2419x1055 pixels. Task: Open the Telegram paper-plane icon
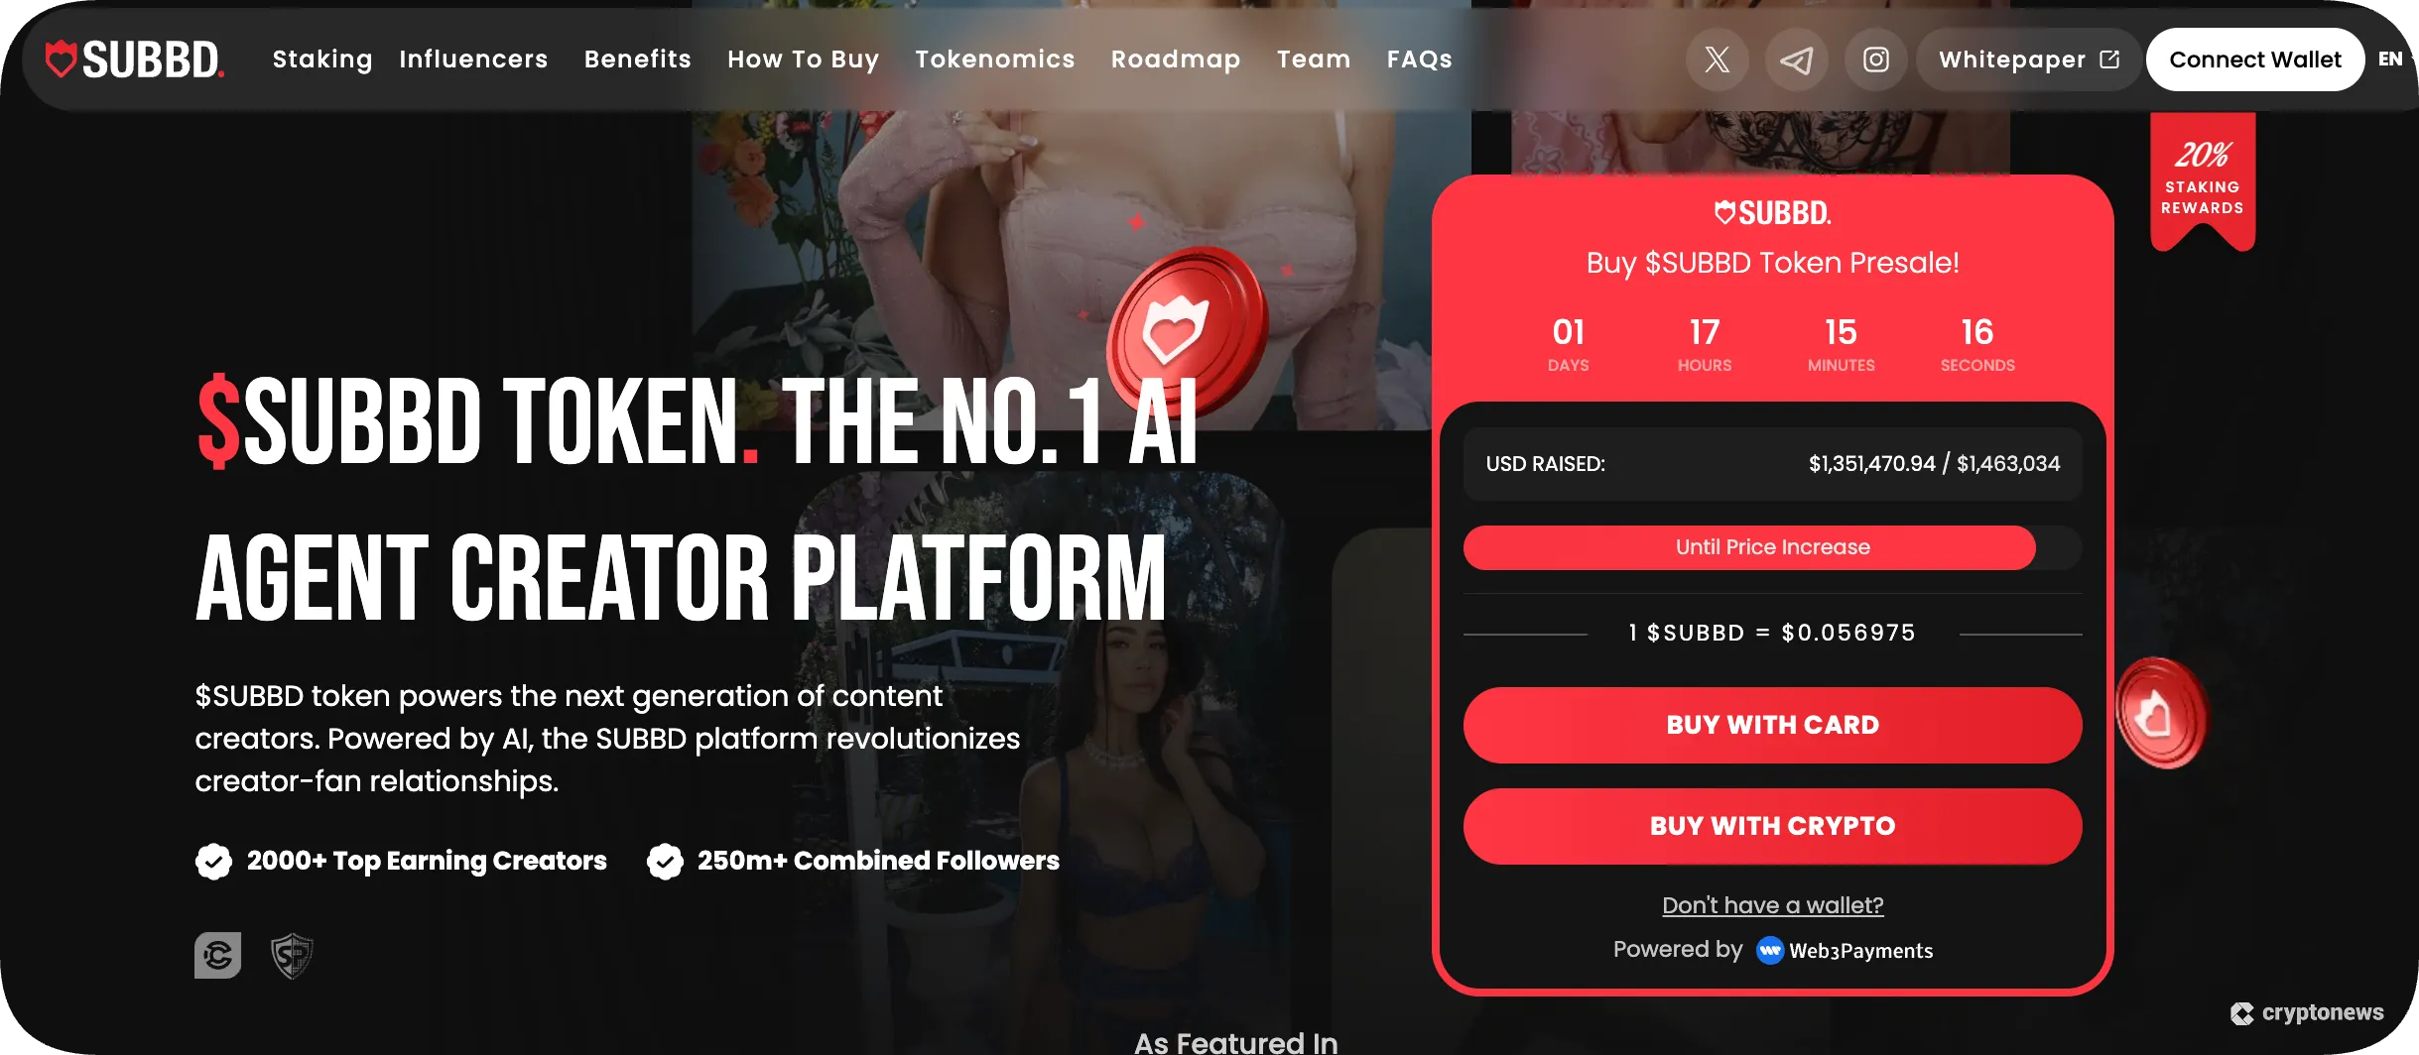1797,59
